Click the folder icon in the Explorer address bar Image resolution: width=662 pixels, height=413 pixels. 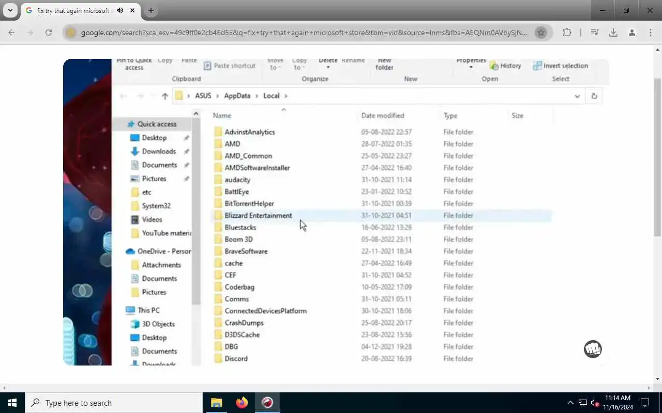click(x=179, y=96)
